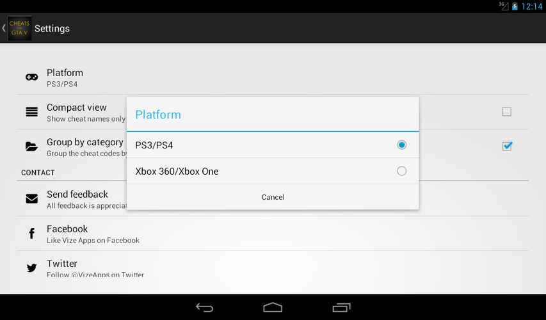Tap the Android back navigation button

(x=204, y=307)
